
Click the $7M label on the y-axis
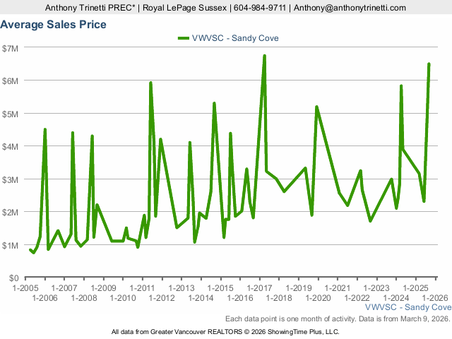(11, 47)
